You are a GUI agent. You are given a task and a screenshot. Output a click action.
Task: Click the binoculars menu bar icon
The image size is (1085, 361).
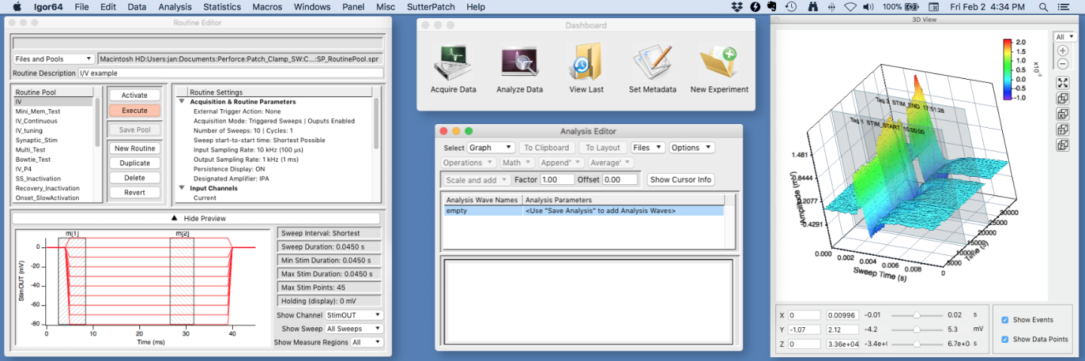[812, 7]
